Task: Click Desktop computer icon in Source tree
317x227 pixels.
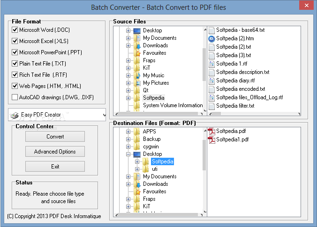Action: coord(137,31)
